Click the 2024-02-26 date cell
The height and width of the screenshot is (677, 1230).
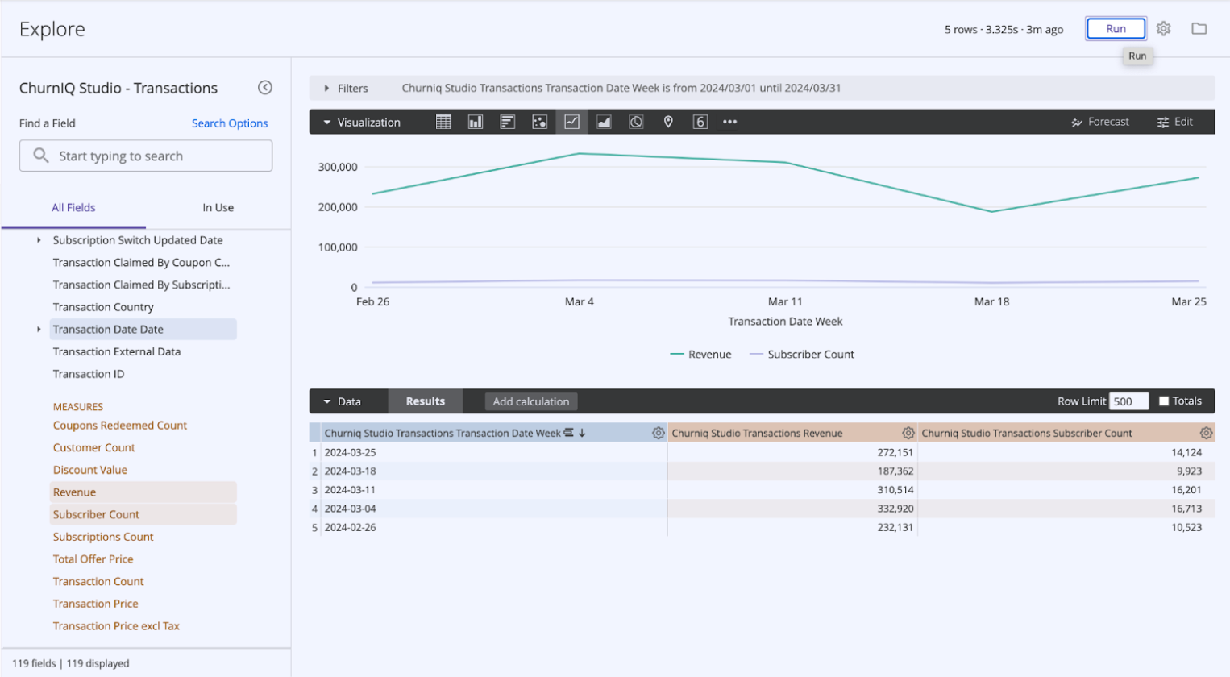click(x=494, y=527)
